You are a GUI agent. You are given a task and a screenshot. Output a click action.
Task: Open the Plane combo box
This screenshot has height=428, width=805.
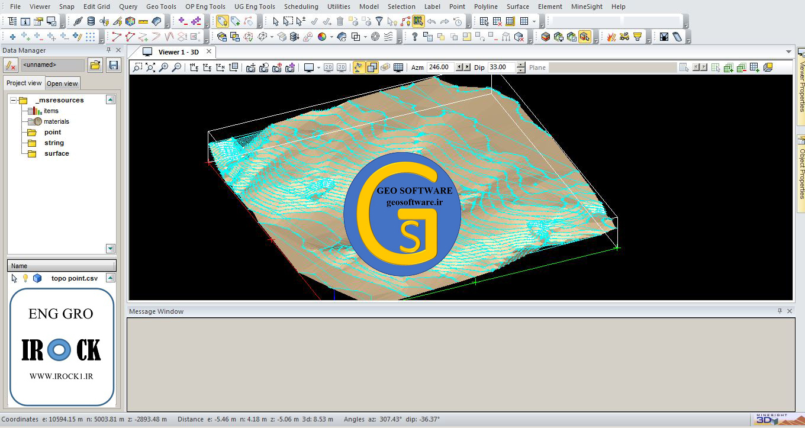pos(612,67)
